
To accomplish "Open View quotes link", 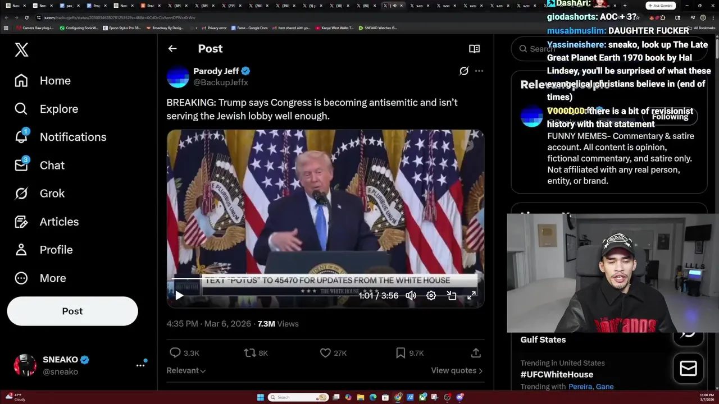I will (x=457, y=370).
